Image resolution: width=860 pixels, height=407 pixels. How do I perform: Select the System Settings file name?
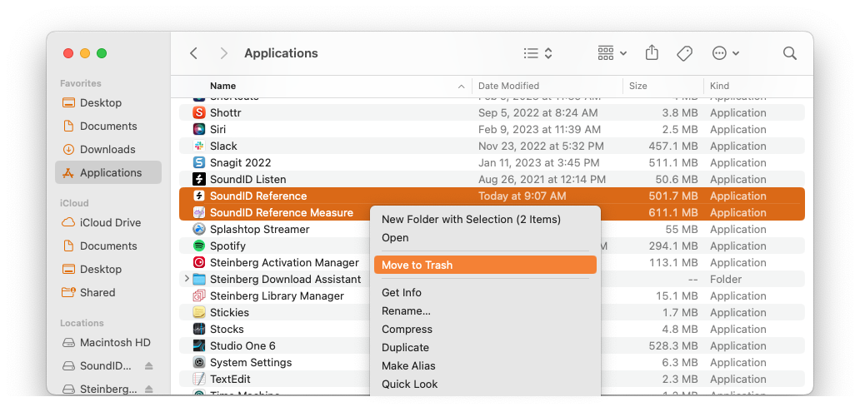(x=251, y=363)
